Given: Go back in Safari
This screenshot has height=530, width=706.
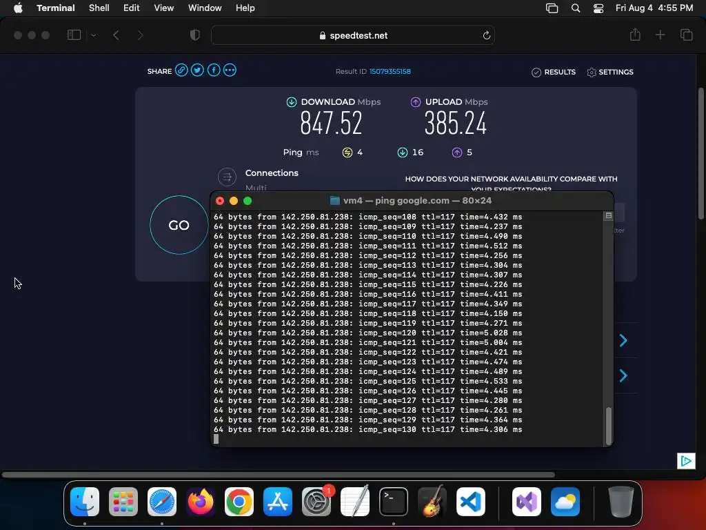Looking at the screenshot, I should [x=116, y=35].
